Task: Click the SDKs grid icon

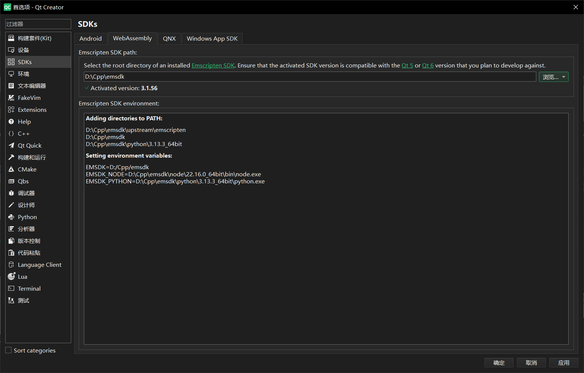Action: coord(11,62)
